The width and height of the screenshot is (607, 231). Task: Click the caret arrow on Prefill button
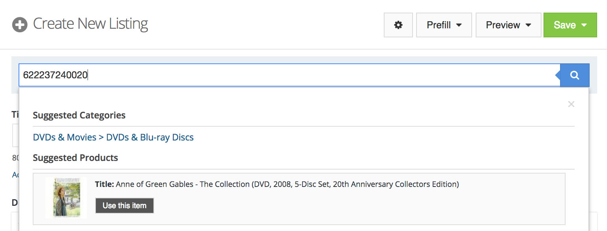pyautogui.click(x=459, y=25)
